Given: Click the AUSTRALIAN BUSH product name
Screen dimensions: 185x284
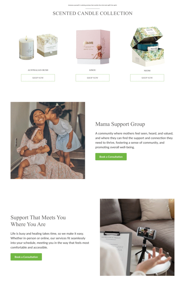Looking at the screenshot, I should tap(38, 70).
